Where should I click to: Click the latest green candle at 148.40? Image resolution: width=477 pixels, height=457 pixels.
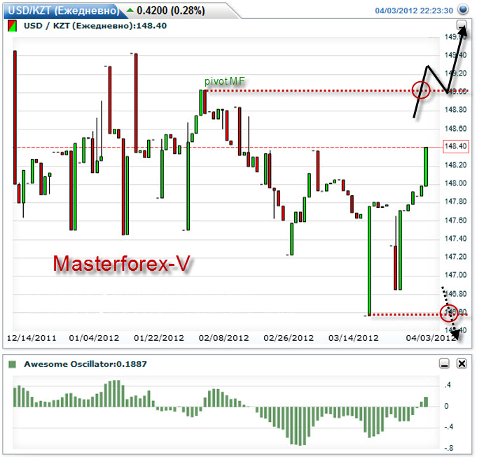(x=426, y=167)
